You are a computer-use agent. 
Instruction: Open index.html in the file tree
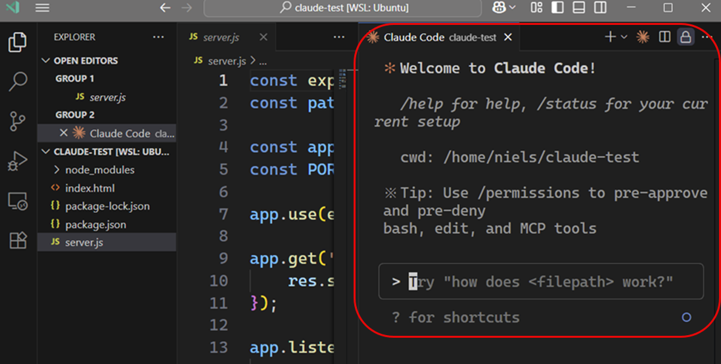pyautogui.click(x=89, y=188)
